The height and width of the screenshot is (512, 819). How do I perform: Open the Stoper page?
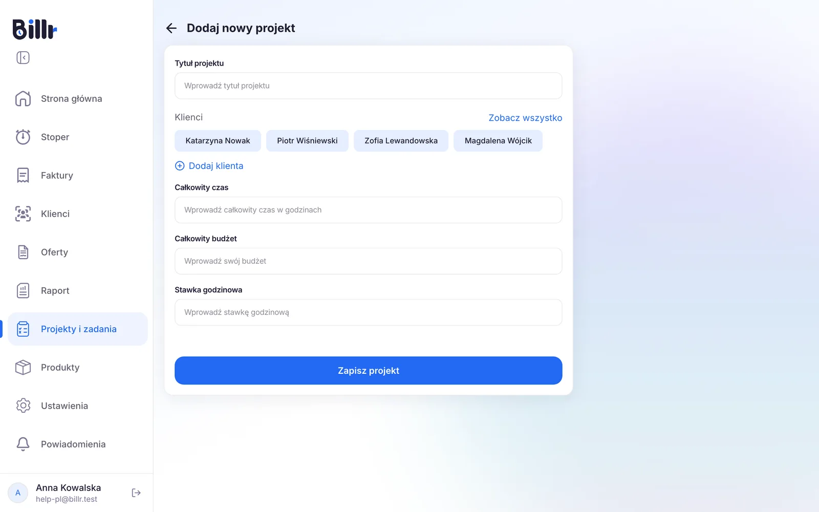(x=77, y=137)
